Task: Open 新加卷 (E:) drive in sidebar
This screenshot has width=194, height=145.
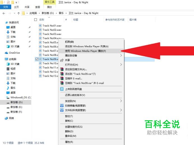Action: [x=16, y=107]
